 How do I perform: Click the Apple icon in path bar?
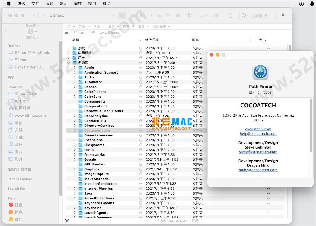(67, 33)
